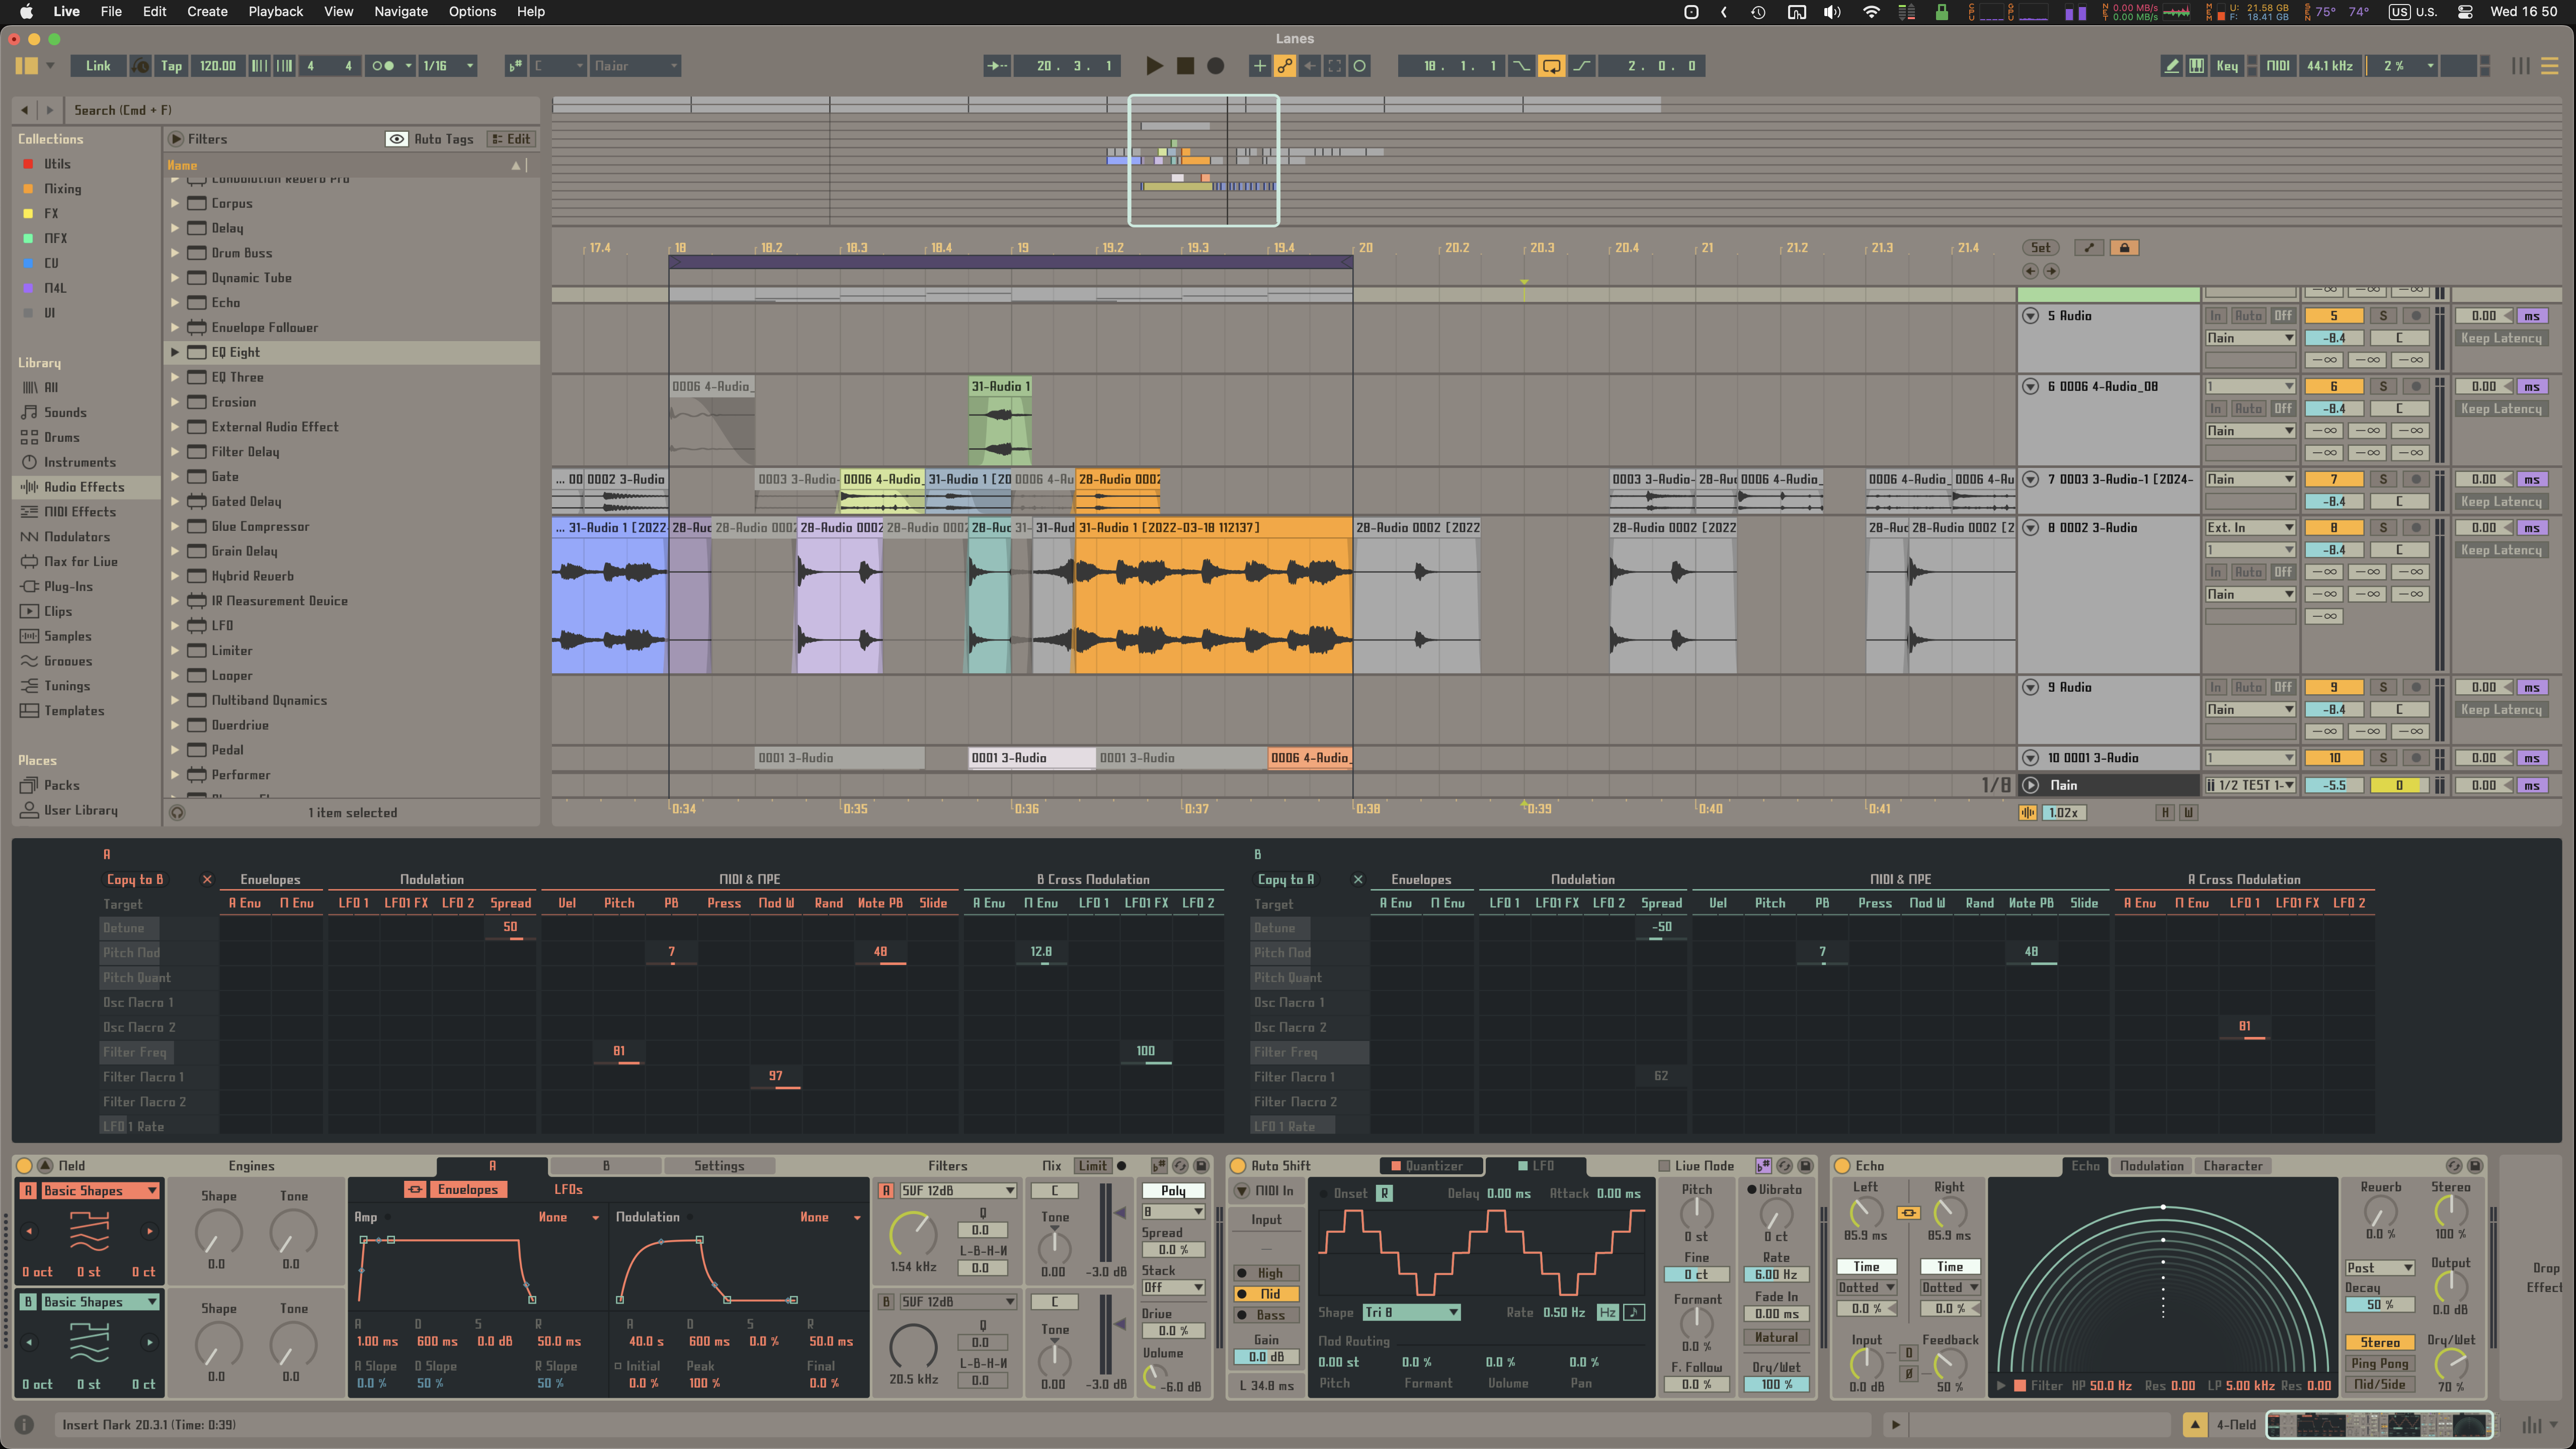2576x1449 pixels.
Task: Solo track 7 with S button
Action: [2383, 479]
